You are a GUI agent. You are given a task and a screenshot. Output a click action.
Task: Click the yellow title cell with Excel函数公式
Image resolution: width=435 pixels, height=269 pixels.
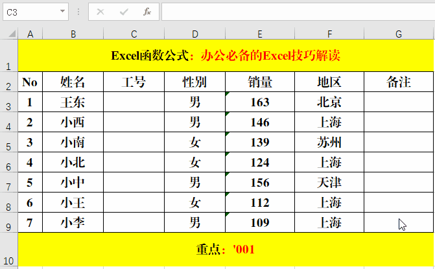click(x=226, y=56)
